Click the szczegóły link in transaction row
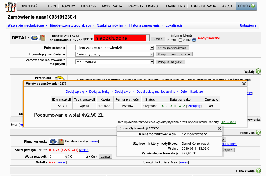This screenshot has width=266, height=176. pyautogui.click(x=194, y=106)
